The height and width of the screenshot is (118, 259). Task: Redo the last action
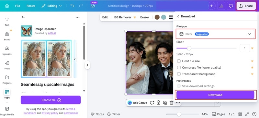81,6
